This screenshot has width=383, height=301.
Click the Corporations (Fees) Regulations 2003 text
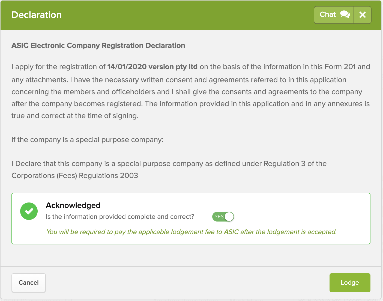[75, 176]
